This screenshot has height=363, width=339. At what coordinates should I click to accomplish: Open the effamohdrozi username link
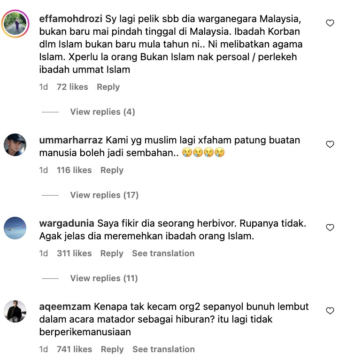click(71, 19)
